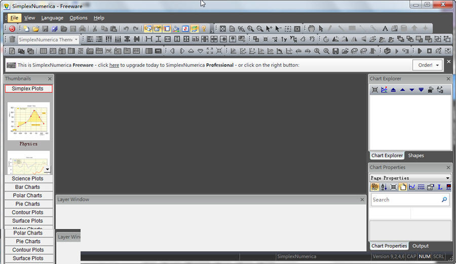The height and width of the screenshot is (264, 456).
Task: Toggle the third highlighted panel icon after Redo
Action: click(x=167, y=29)
